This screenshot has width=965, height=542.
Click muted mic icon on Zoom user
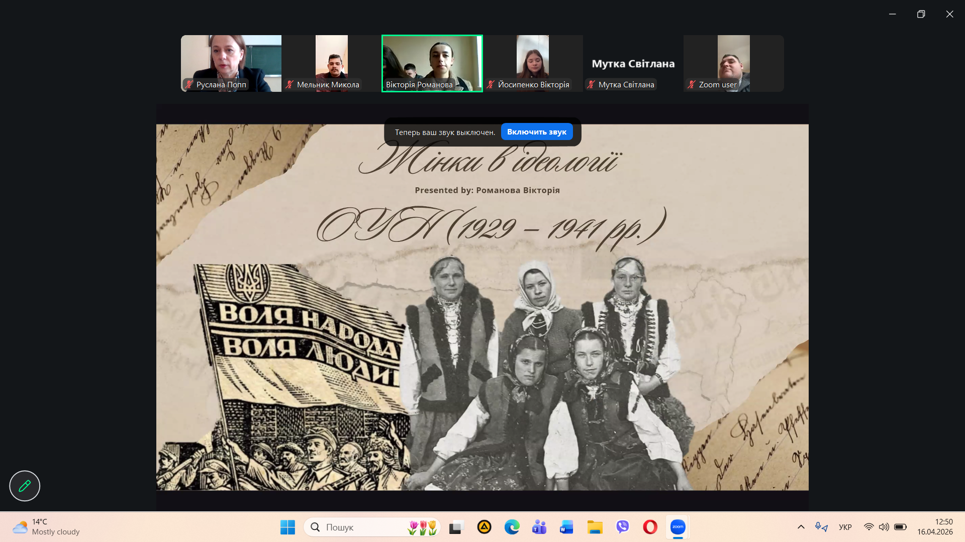(692, 85)
